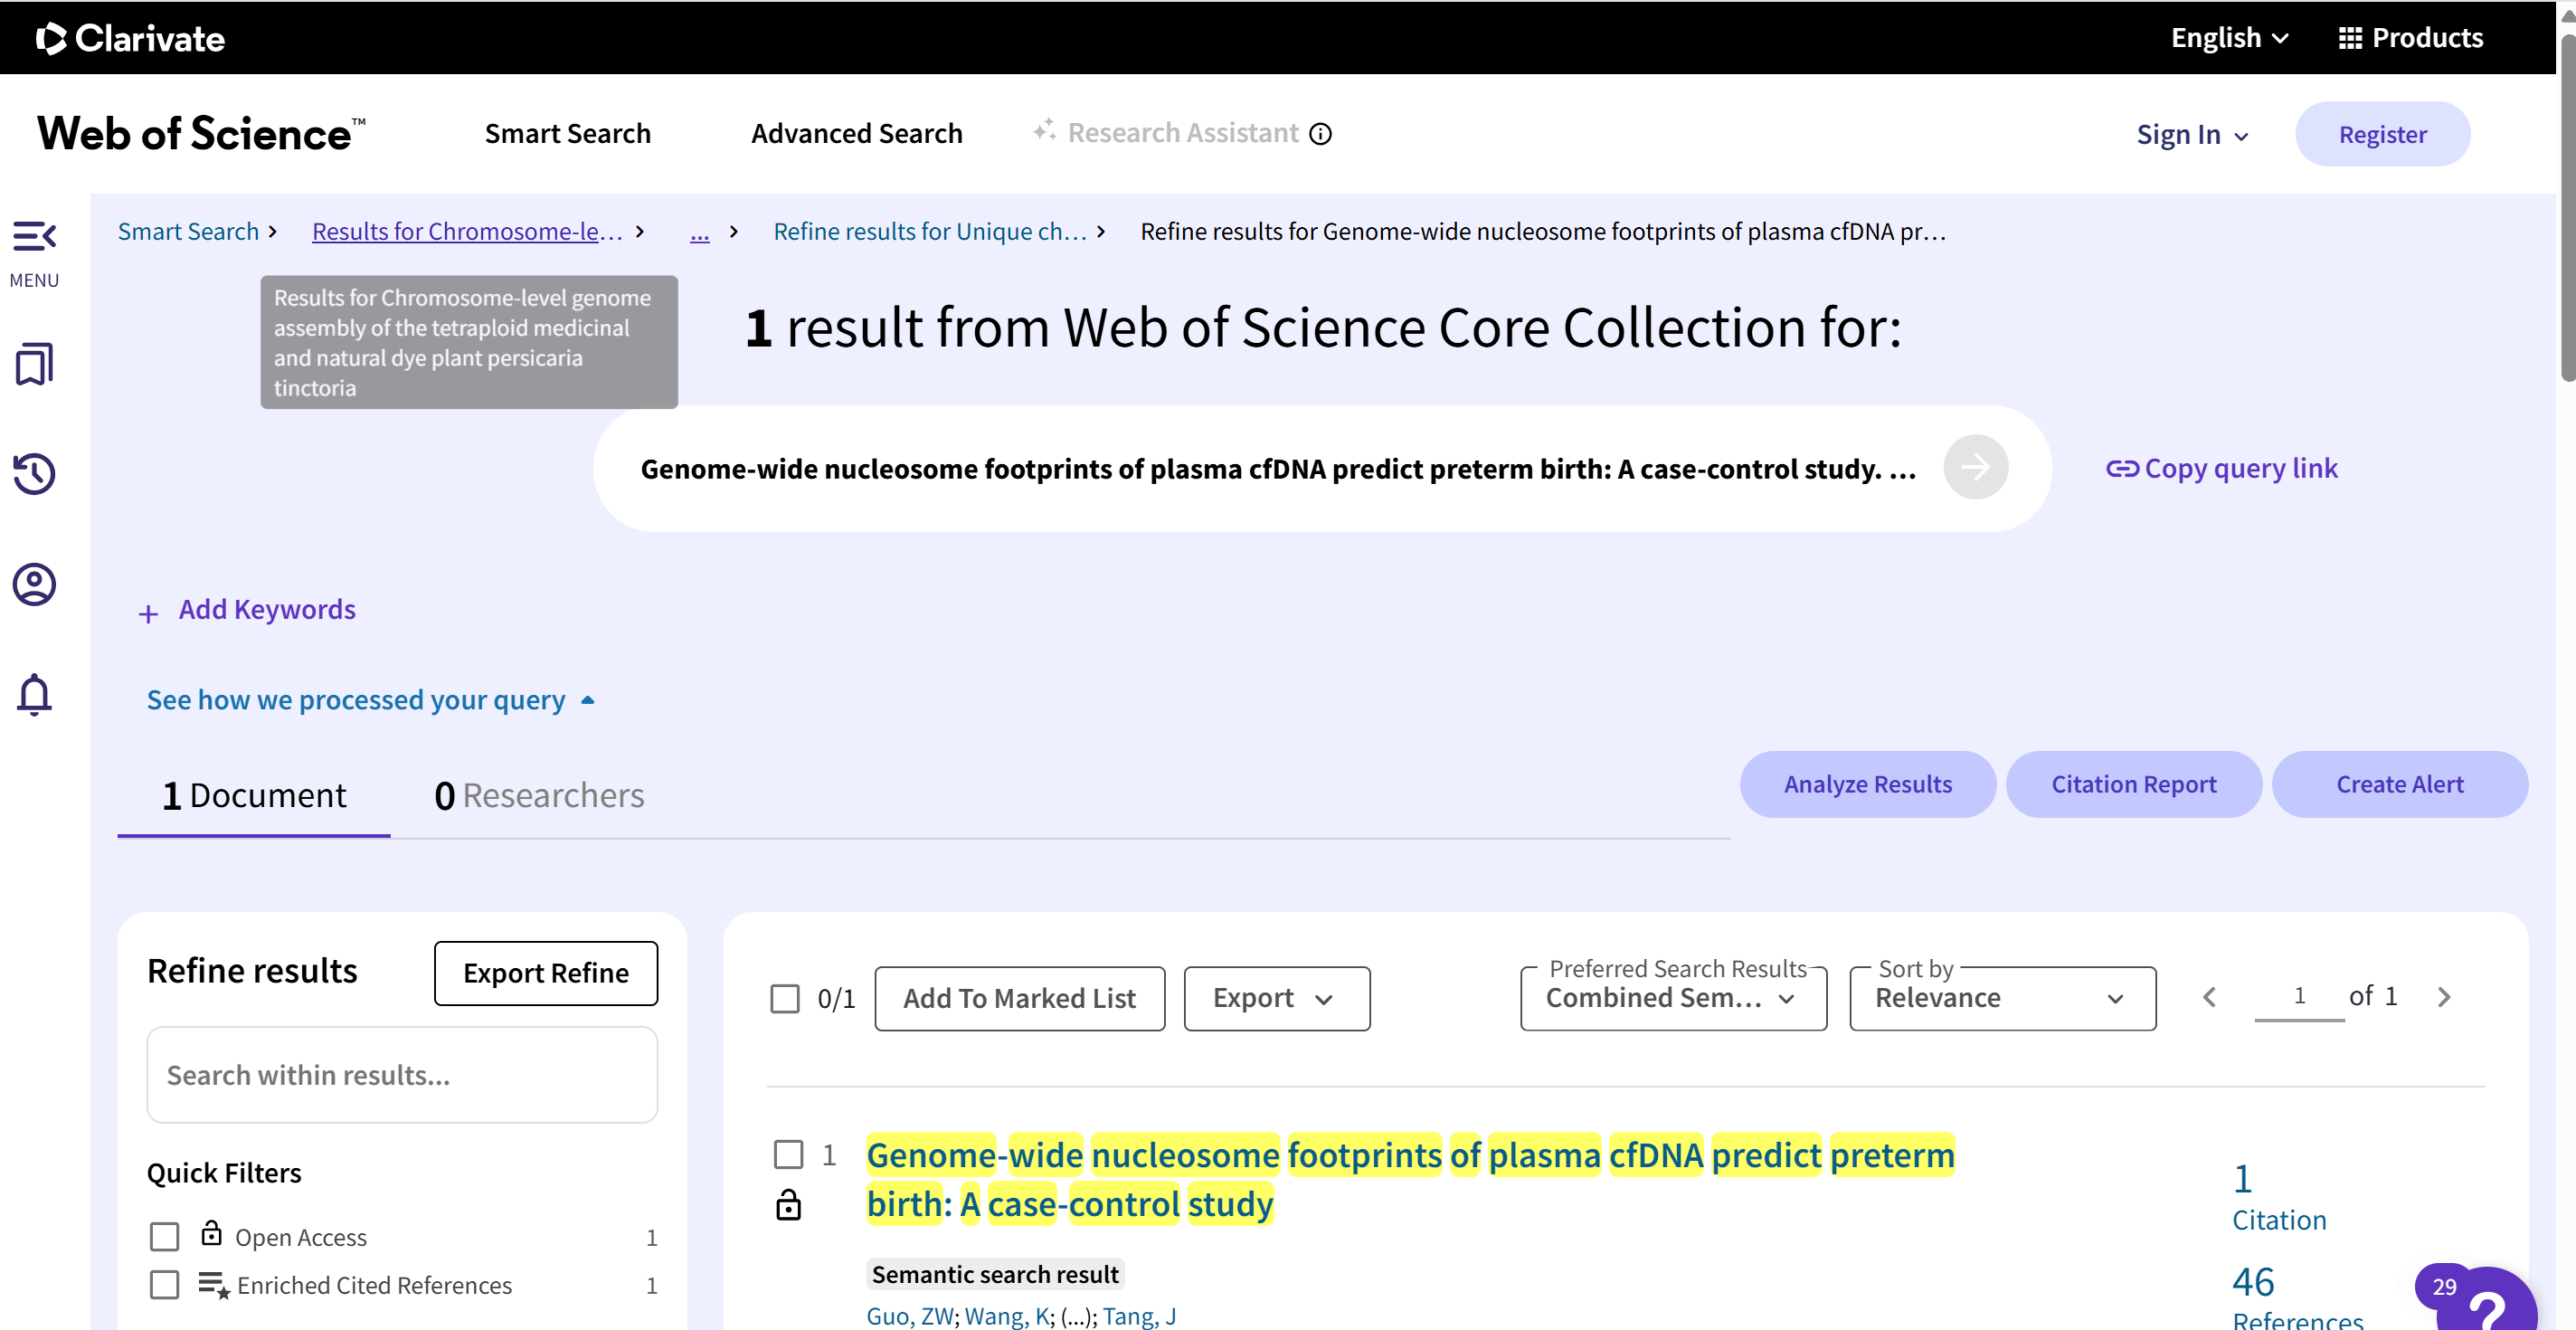Open the researcher profile icon
Image resolution: width=2576 pixels, height=1330 pixels.
point(34,584)
